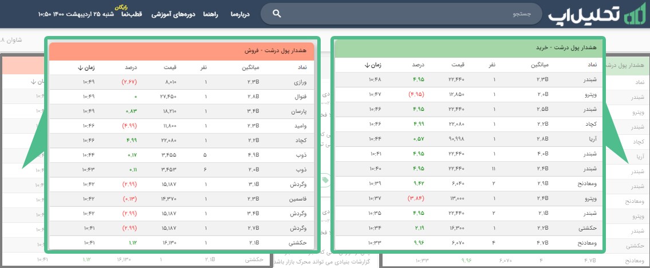This screenshot has height=268, width=650.
Task: Click the average value ۴.۰B
Action: tap(543, 154)
